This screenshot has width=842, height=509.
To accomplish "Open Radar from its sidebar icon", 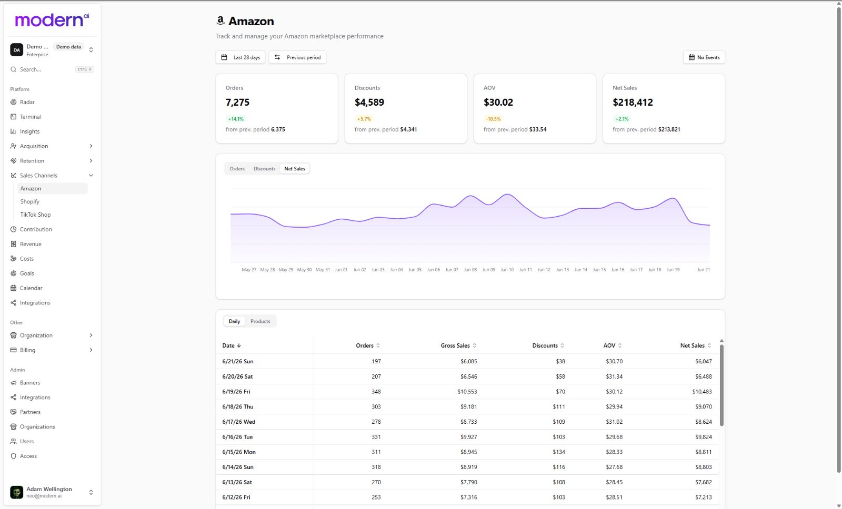I will click(14, 102).
